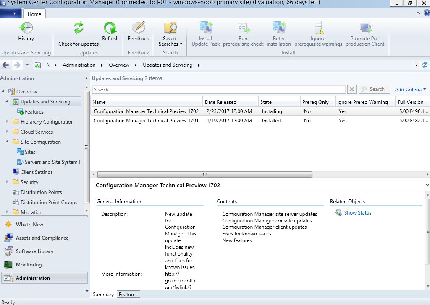Select the Home ribbon tab
Screen dimensions: 430x305
[34, 14]
